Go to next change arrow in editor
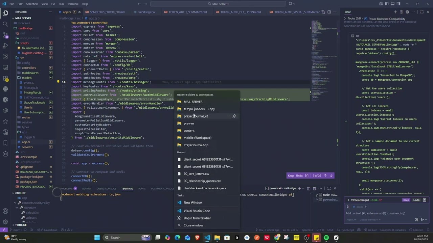433x243 pixels. (331, 175)
